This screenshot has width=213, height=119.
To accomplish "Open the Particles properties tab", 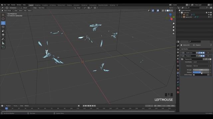I will point(178,76).
